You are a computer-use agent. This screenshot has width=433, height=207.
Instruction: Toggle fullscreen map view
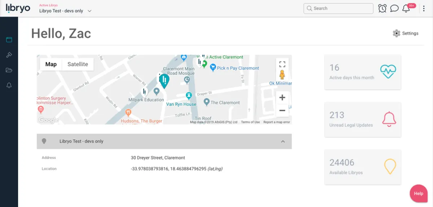click(x=282, y=64)
